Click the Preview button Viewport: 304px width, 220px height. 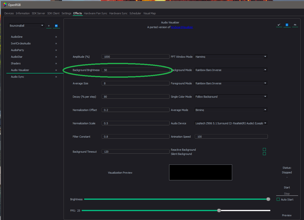[287, 215]
